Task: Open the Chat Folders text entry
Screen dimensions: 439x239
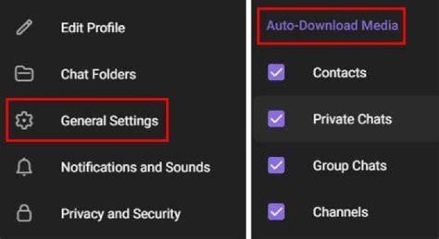Action: [98, 74]
